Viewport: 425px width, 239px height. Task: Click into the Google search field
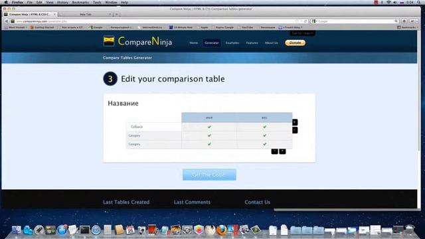[x=355, y=21]
